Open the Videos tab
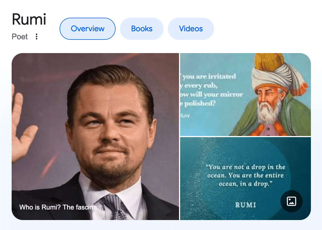The width and height of the screenshot is (322, 230). (x=191, y=29)
